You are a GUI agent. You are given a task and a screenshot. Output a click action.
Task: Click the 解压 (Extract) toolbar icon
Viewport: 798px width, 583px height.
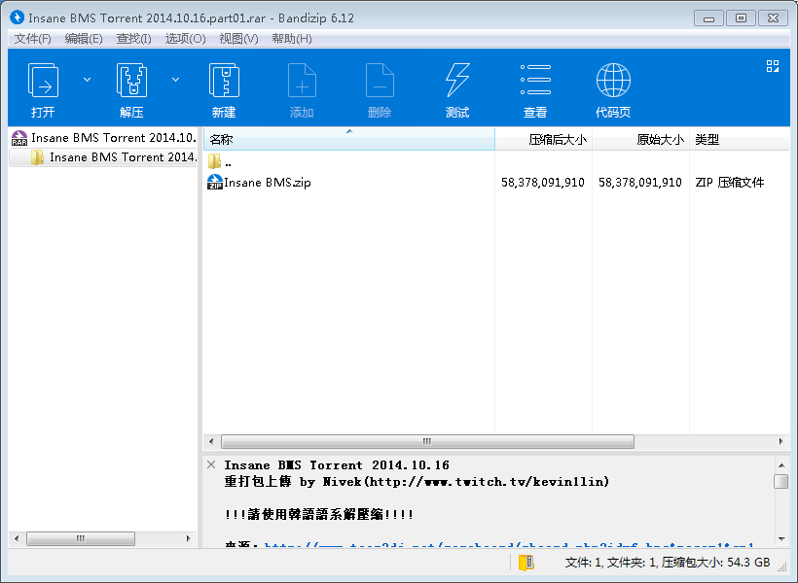[131, 81]
